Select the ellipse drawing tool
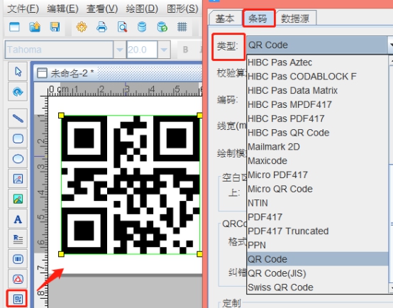393x308 pixels. click(18, 158)
